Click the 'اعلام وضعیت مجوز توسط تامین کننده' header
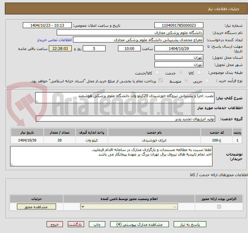This screenshot has width=248, height=233. [x=129, y=199]
